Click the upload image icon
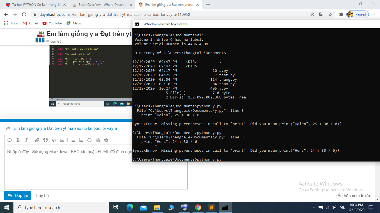The image size is (380, 213). click(x=62, y=140)
